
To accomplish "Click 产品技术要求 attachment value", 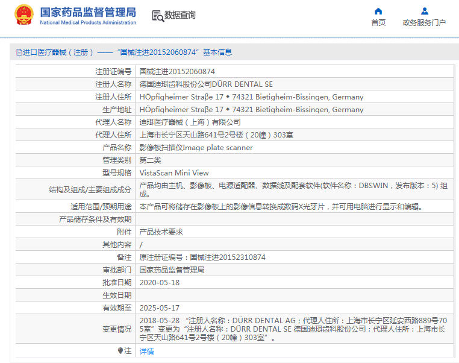I will [161, 232].
